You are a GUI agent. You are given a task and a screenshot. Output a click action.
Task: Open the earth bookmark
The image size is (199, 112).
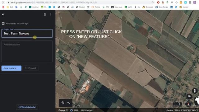tap(128, 7)
